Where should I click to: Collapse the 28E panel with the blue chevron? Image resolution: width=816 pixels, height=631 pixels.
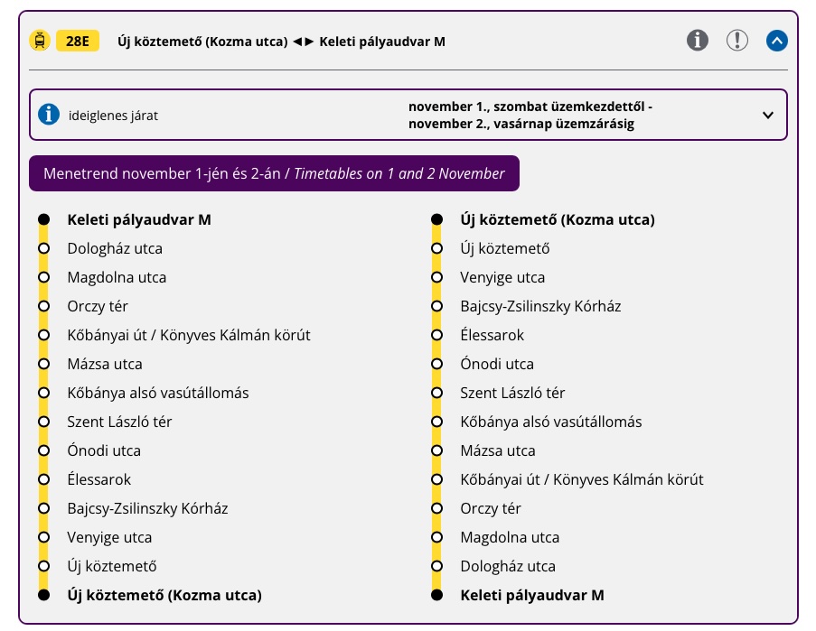tap(776, 41)
